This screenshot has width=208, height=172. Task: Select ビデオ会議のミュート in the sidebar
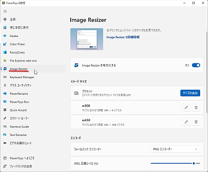click(21, 143)
